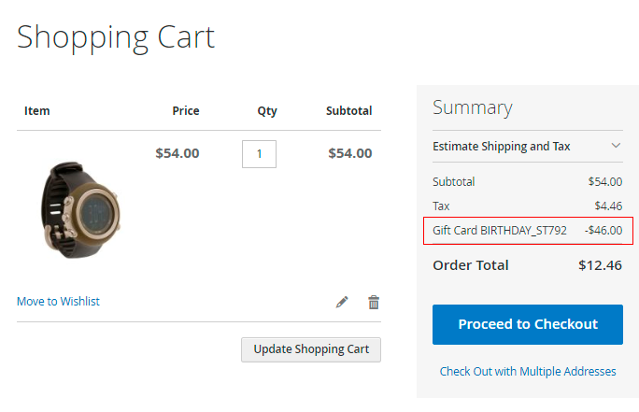This screenshot has width=639, height=412.
Task: Click the -$46.00 gift card discount
Action: point(603,230)
